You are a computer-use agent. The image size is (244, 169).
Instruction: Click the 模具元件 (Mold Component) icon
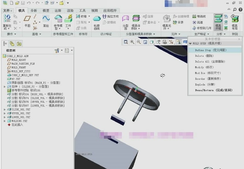[167, 19]
